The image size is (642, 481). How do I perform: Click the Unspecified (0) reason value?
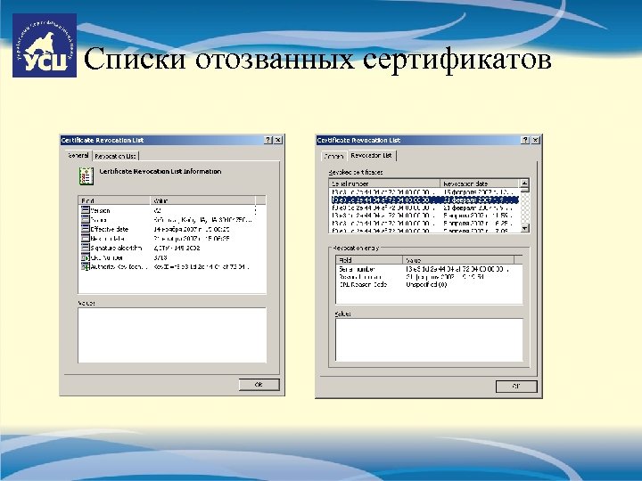point(426,285)
